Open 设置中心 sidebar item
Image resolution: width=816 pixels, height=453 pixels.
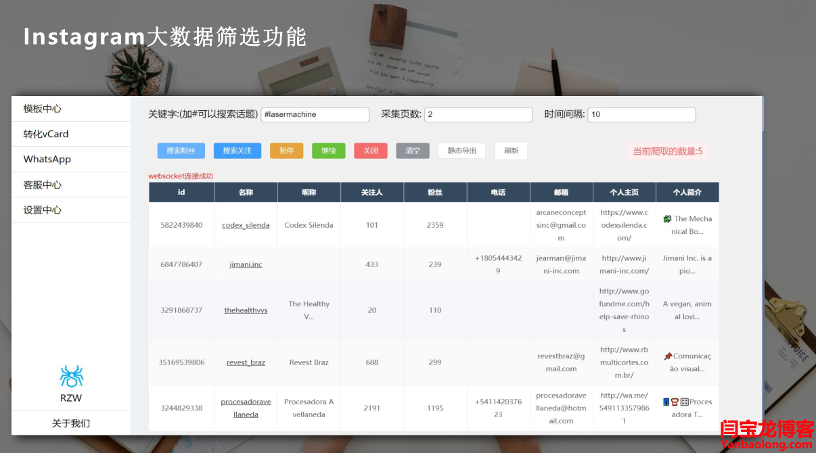click(x=43, y=210)
